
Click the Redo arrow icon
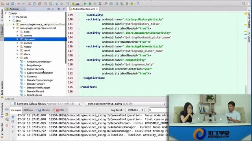tap(24, 4)
